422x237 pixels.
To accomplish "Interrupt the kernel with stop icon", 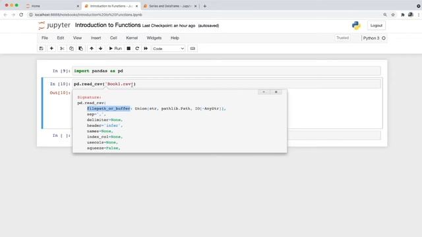I will 129,48.
